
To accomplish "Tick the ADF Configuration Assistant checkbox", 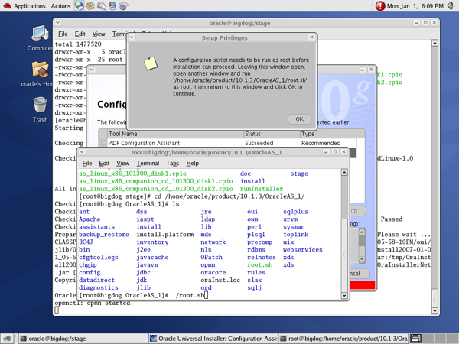I will click(x=103, y=143).
